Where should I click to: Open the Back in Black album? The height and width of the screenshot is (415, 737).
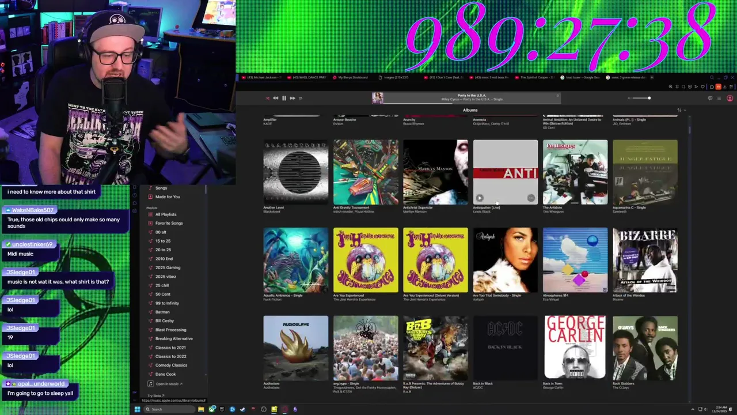[506, 348]
